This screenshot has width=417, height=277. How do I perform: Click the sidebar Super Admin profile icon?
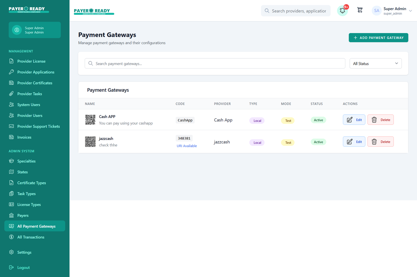[17, 30]
